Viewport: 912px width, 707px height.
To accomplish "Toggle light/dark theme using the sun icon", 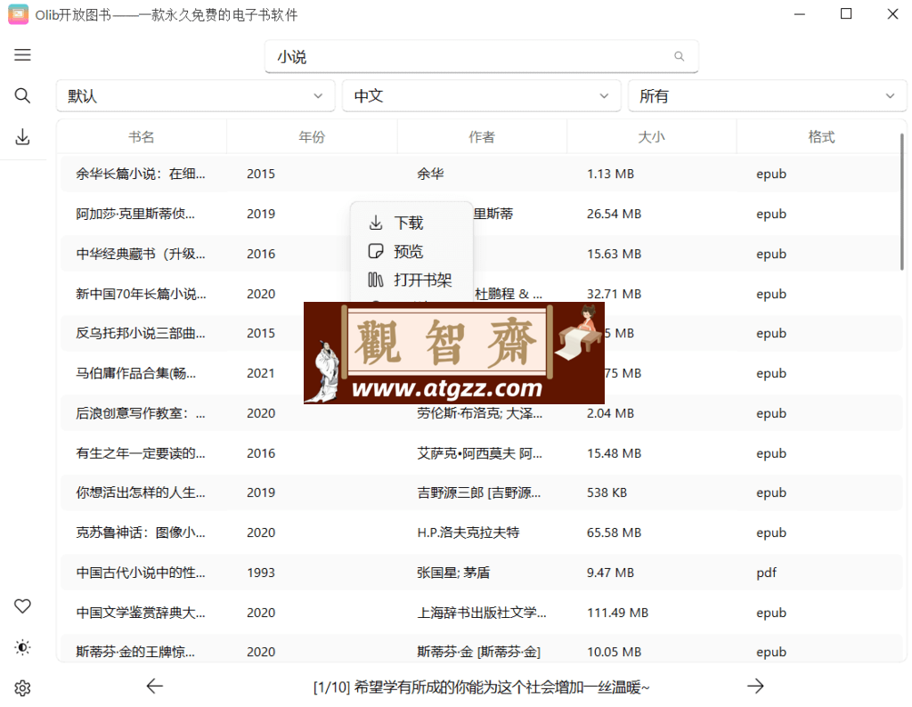I will tap(22, 647).
